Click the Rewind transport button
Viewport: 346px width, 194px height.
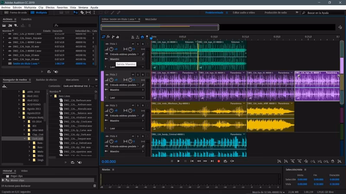pyautogui.click(x=199, y=161)
